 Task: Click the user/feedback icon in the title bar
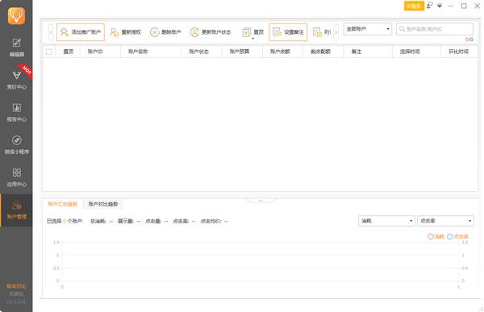tap(430, 6)
